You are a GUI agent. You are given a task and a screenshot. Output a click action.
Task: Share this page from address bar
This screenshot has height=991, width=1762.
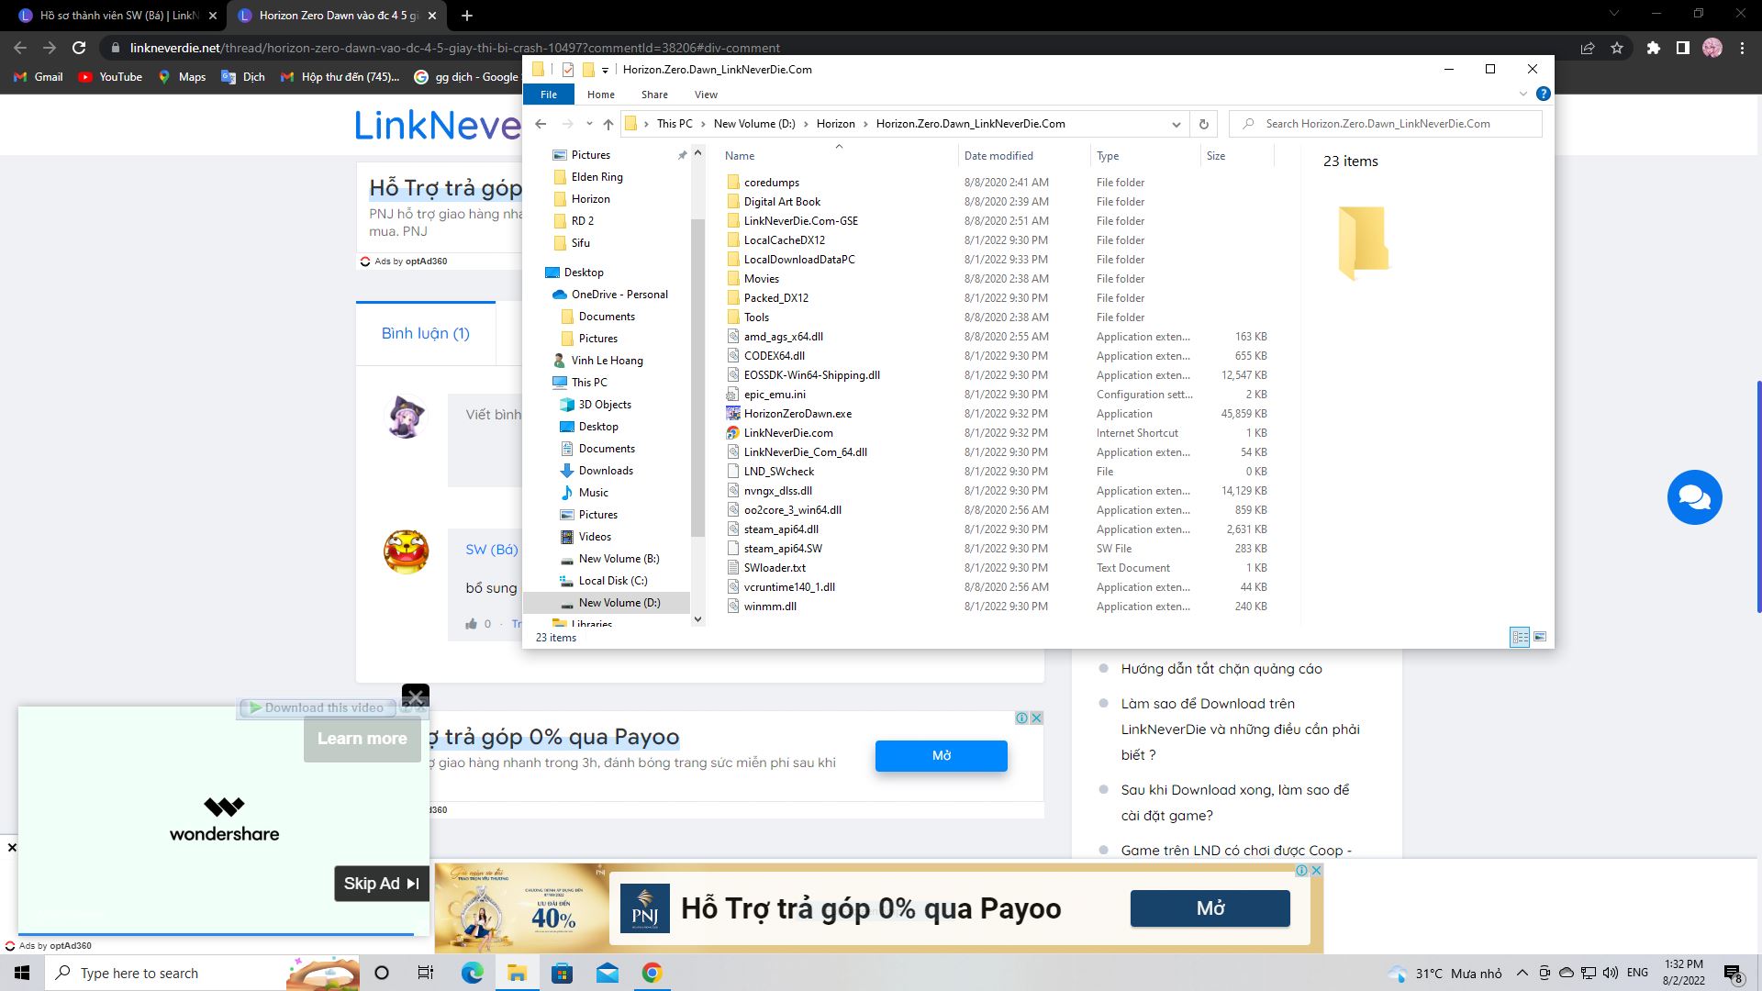pos(1588,48)
